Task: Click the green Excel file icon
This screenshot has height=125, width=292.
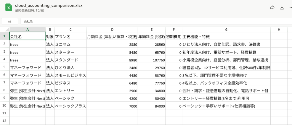Action: pyautogui.click(x=9, y=8)
